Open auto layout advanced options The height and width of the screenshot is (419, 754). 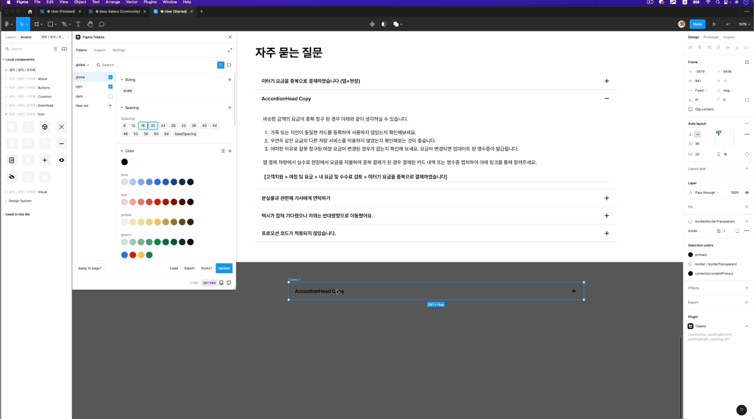(747, 134)
